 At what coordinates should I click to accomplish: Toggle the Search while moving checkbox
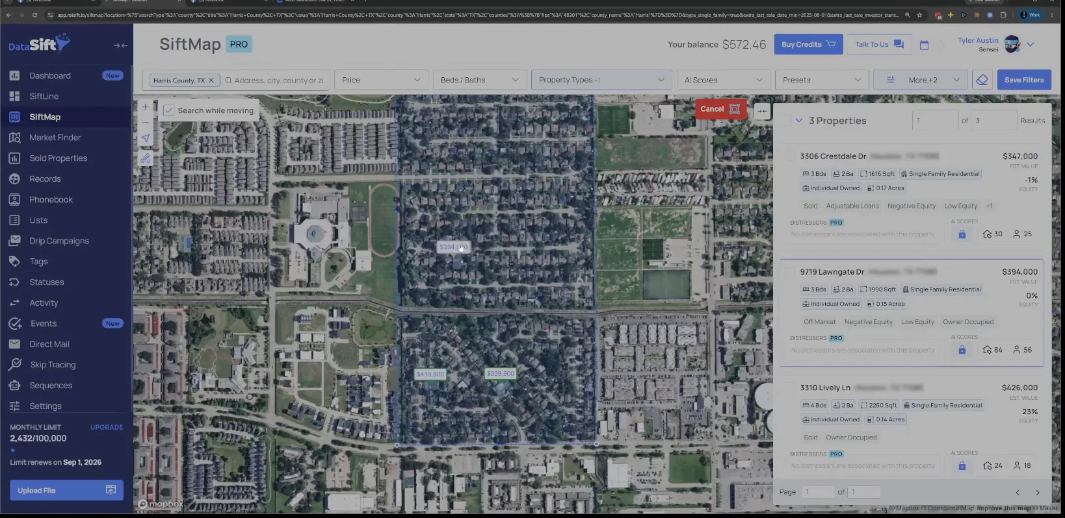pos(168,110)
